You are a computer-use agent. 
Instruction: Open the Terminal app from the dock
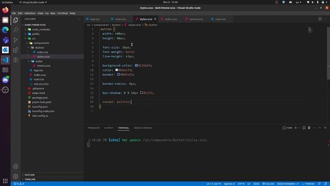point(5,70)
